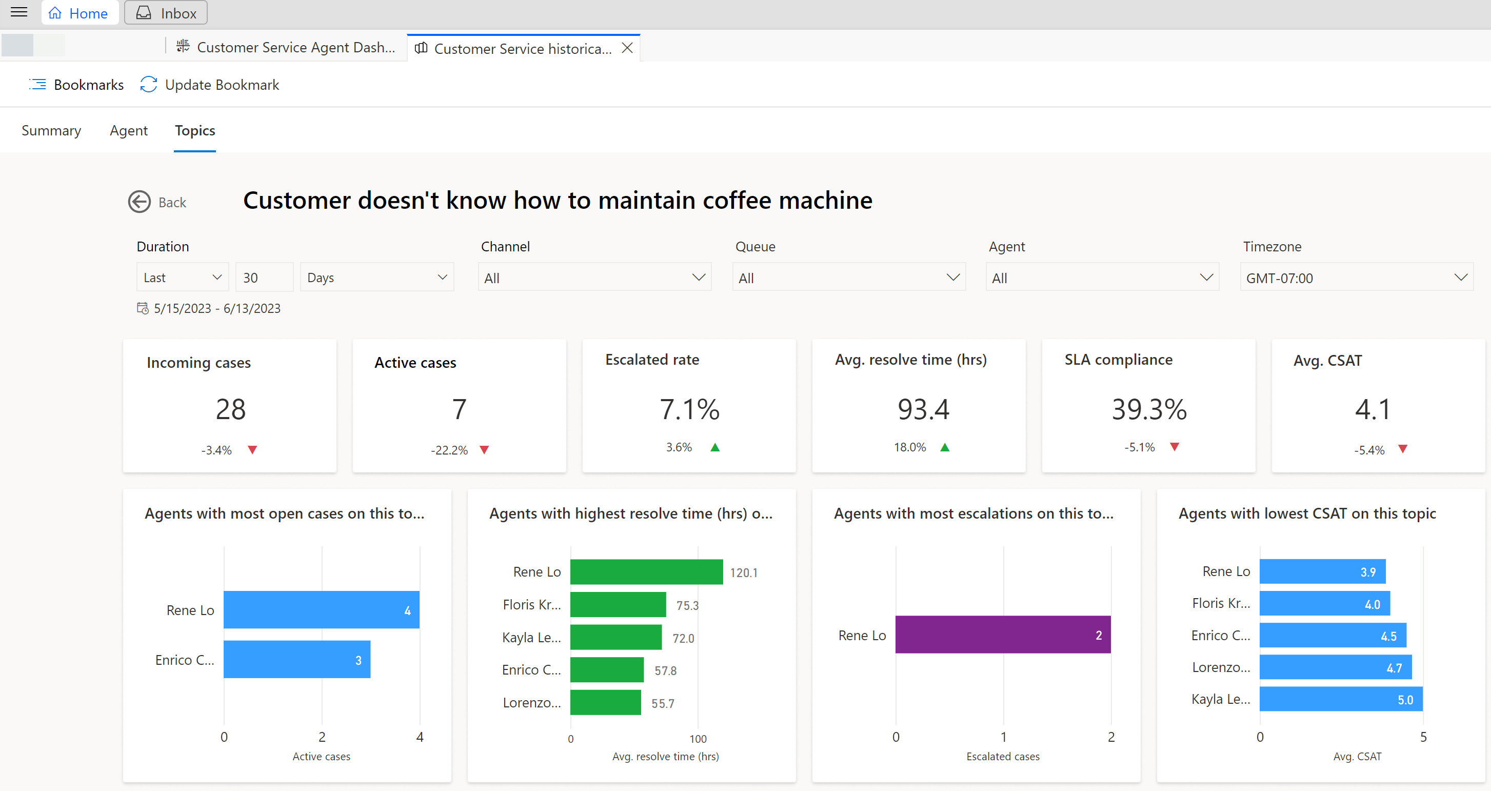This screenshot has width=1491, height=791.
Task: Click the Update Bookmark refresh icon
Action: tap(148, 85)
